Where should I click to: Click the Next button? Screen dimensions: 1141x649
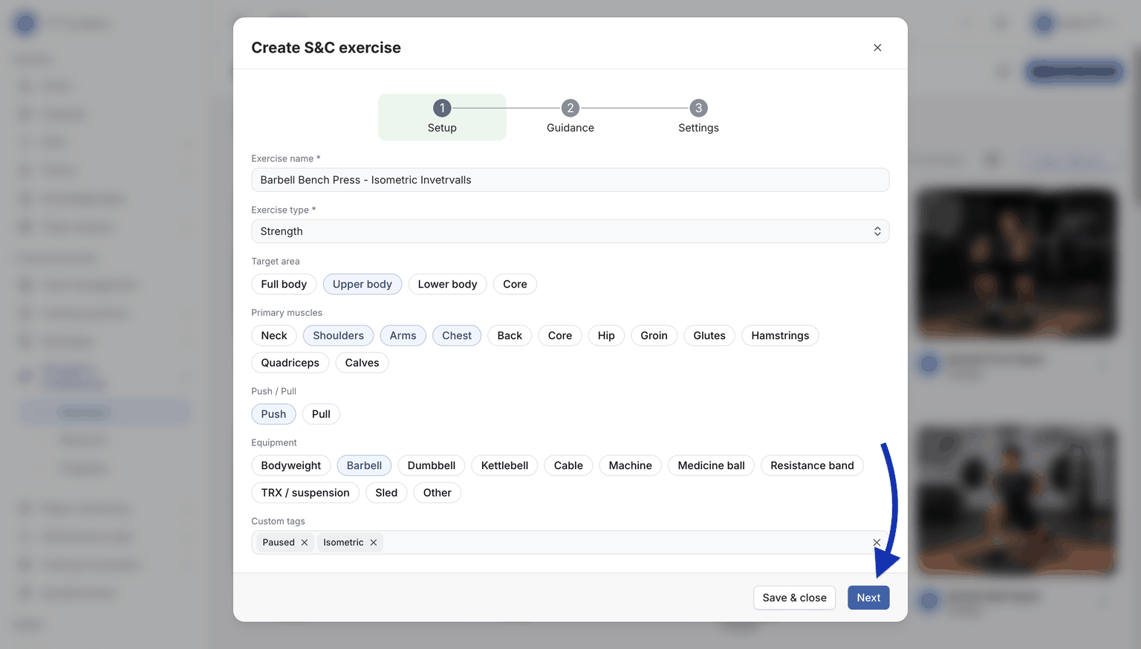[x=868, y=598]
